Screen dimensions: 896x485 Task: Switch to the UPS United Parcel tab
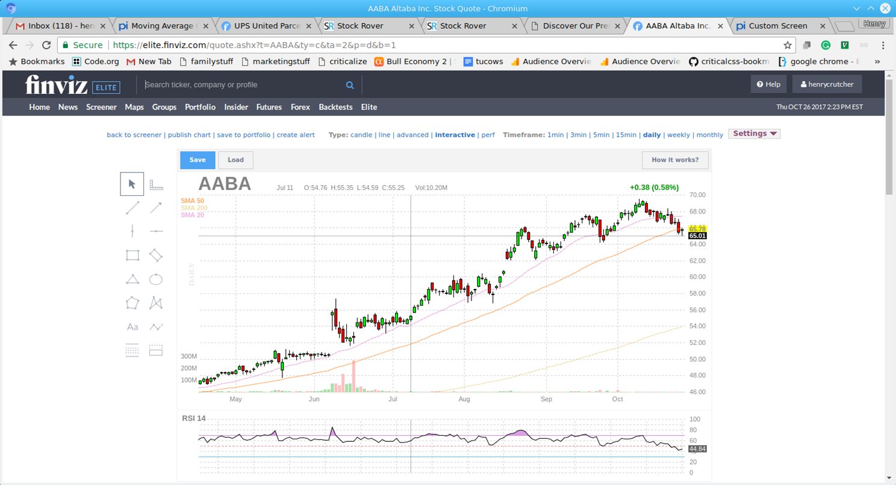[267, 26]
